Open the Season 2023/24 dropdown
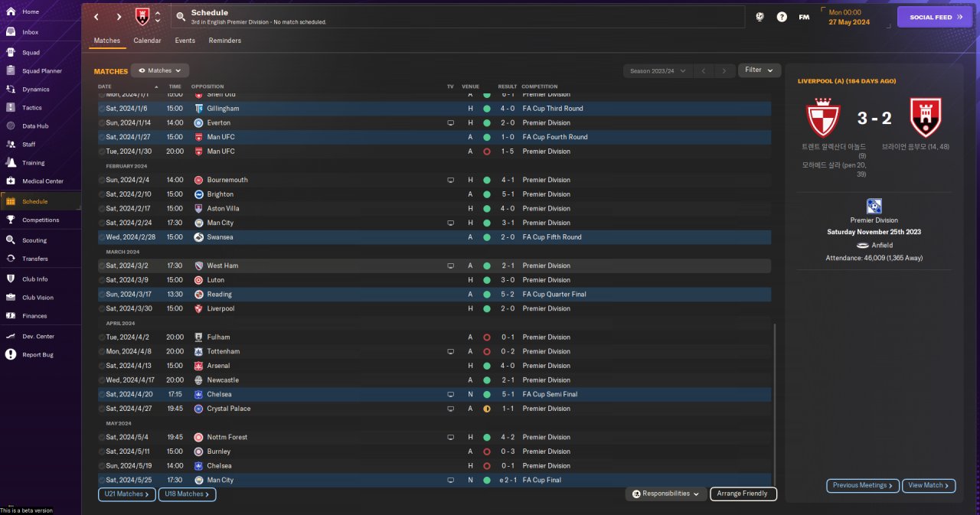The height and width of the screenshot is (515, 980). (658, 70)
